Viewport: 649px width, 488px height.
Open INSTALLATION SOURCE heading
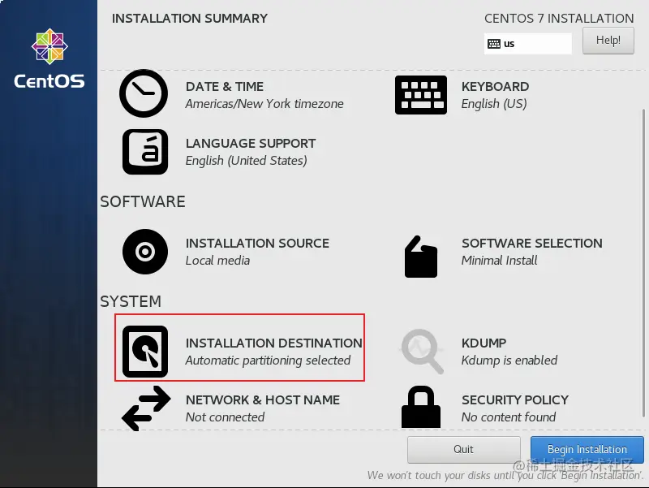(257, 243)
